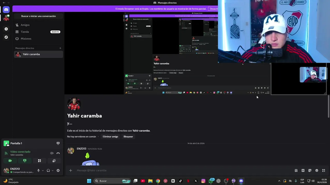Open WhatsApp taskbar icon

(211, 181)
